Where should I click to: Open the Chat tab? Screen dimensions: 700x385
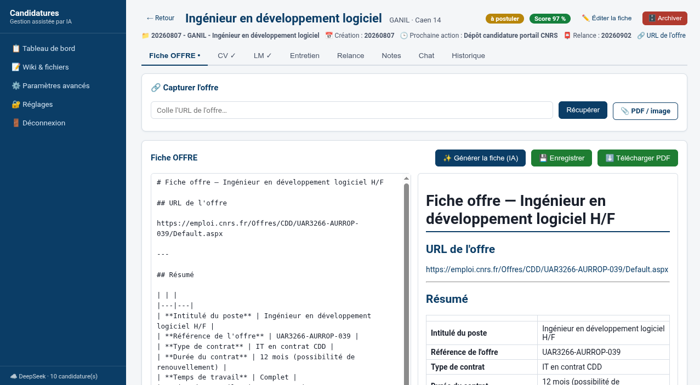426,55
